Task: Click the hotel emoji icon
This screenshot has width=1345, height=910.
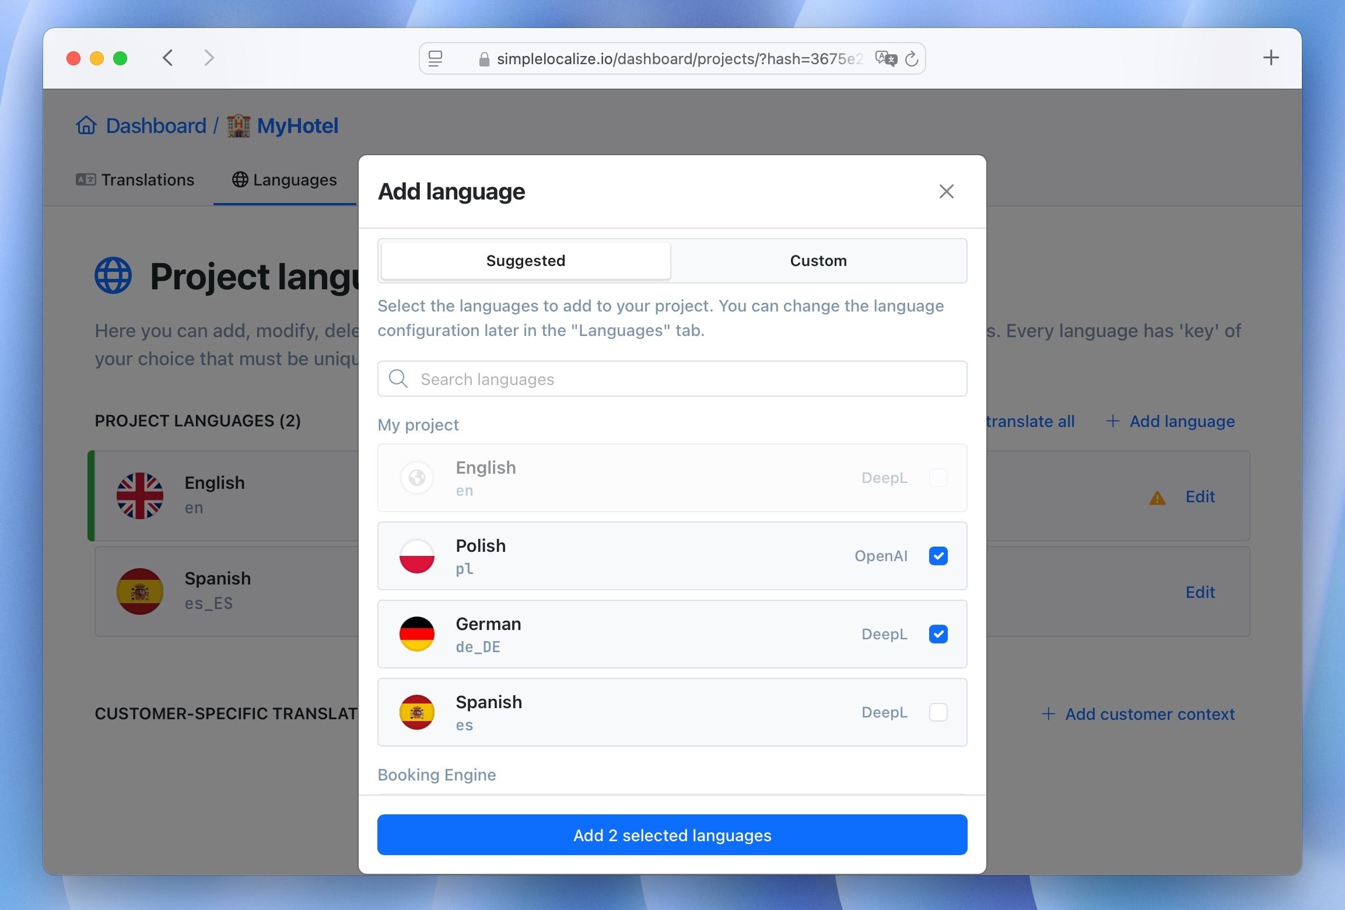Action: pyautogui.click(x=239, y=125)
